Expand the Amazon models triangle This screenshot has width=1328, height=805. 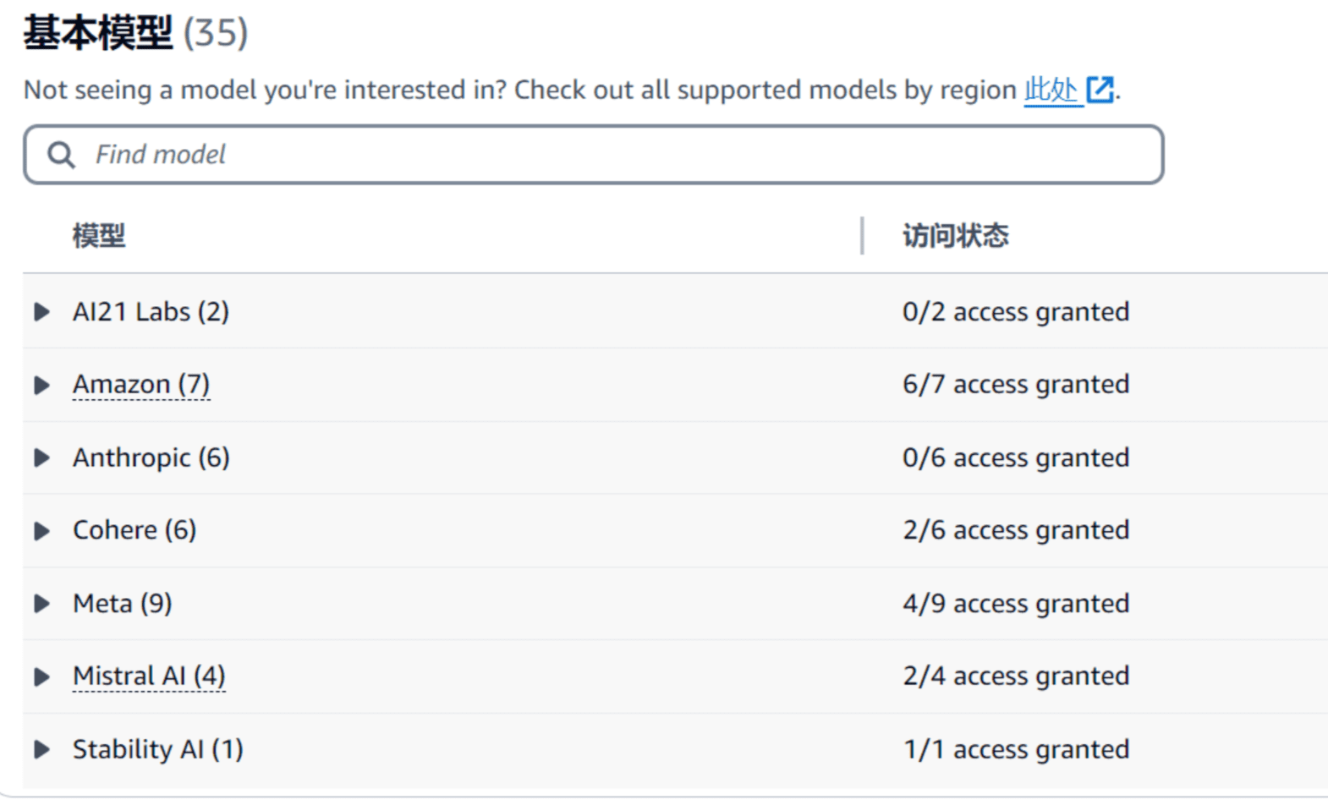[41, 386]
